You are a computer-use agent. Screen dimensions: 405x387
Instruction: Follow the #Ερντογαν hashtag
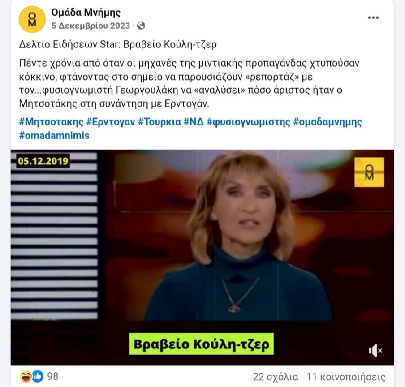click(111, 122)
